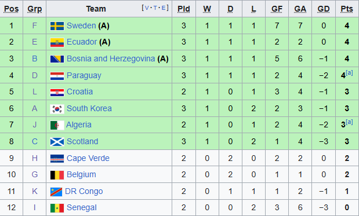Open the Croatia team link

[79, 91]
